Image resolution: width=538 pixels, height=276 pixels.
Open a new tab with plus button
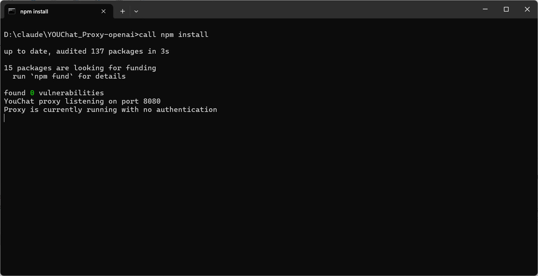(123, 11)
